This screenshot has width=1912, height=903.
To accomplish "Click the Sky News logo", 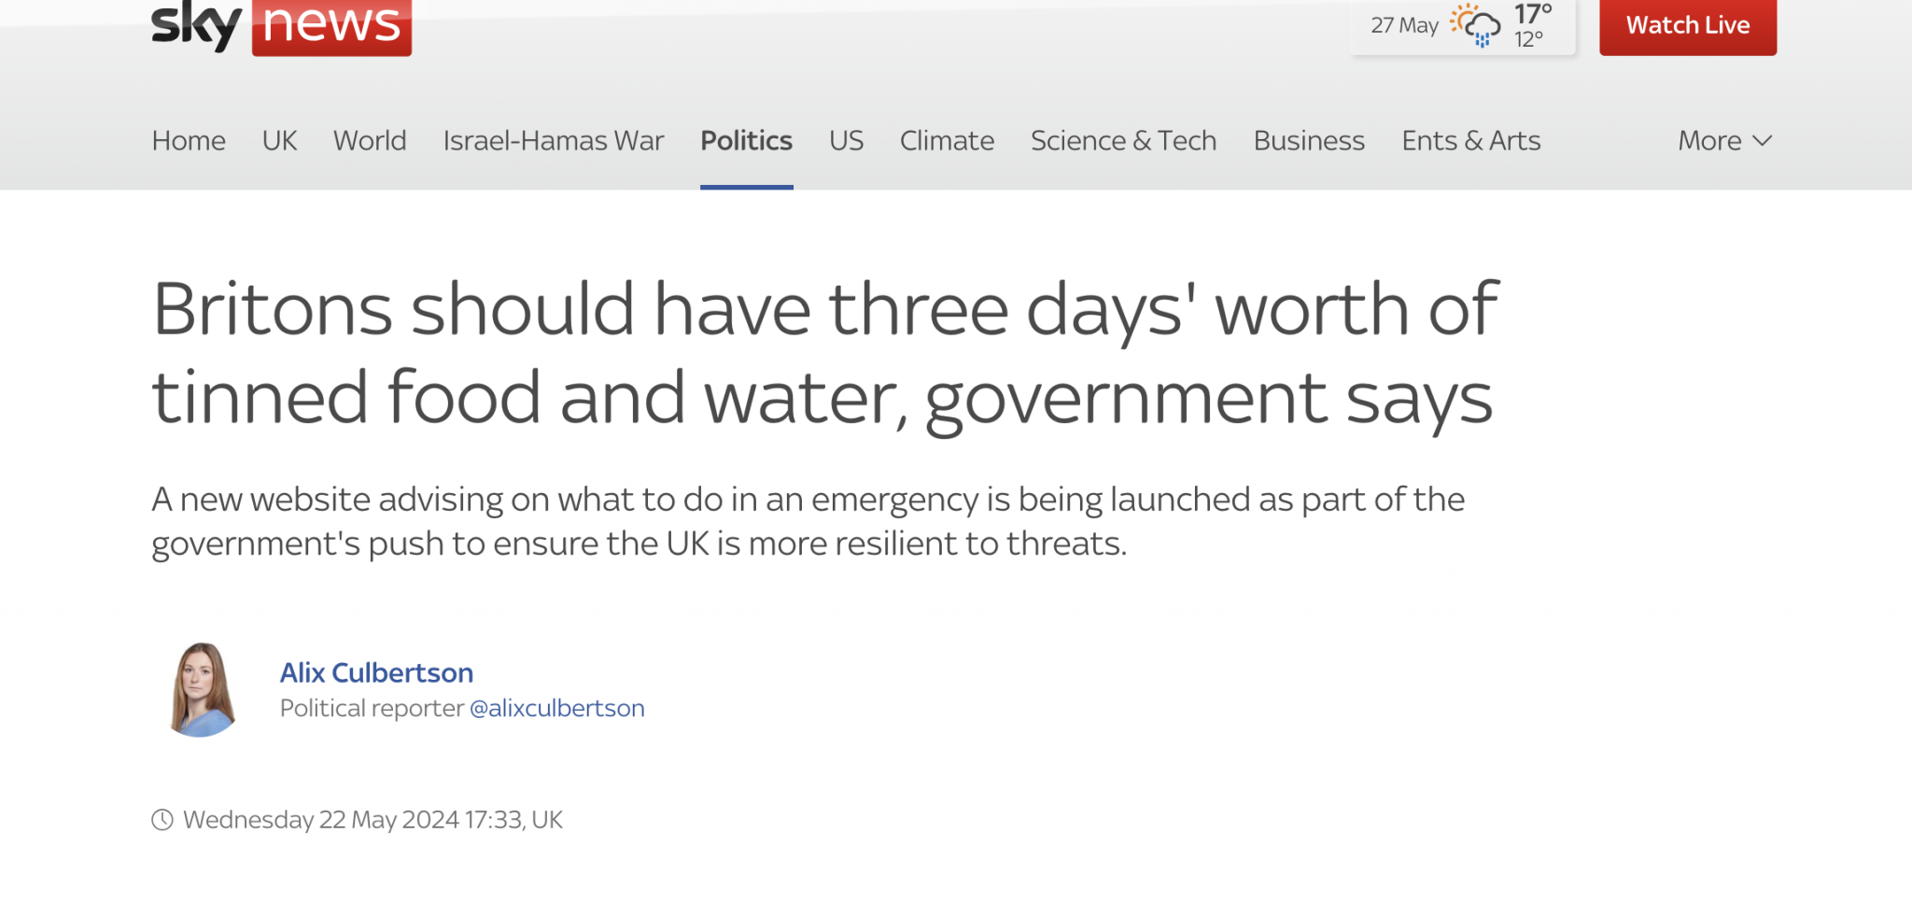I will 281,26.
